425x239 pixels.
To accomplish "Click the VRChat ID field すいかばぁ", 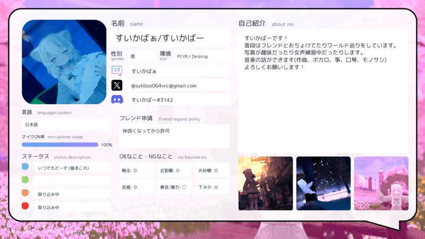I will pyautogui.click(x=178, y=71).
